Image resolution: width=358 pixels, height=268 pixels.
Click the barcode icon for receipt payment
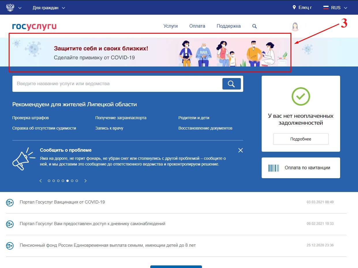click(x=274, y=168)
